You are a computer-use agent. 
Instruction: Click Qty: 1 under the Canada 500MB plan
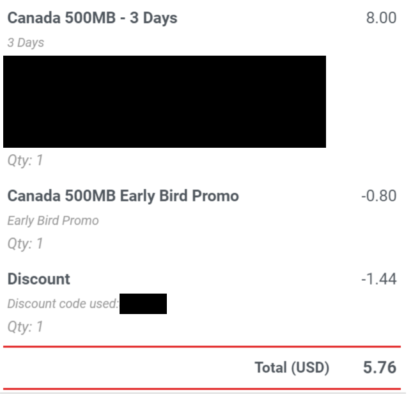pyautogui.click(x=25, y=161)
